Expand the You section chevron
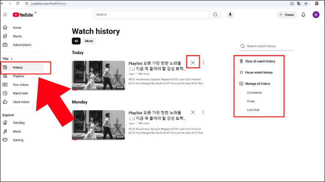325x182 pixels. coord(12,59)
